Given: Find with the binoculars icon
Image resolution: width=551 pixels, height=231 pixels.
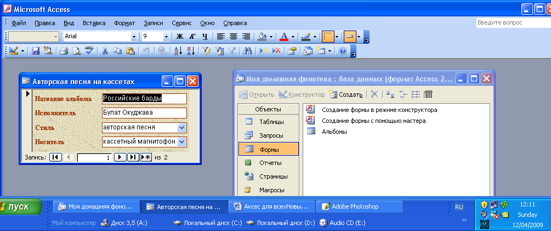Looking at the screenshot, I should tap(248, 51).
